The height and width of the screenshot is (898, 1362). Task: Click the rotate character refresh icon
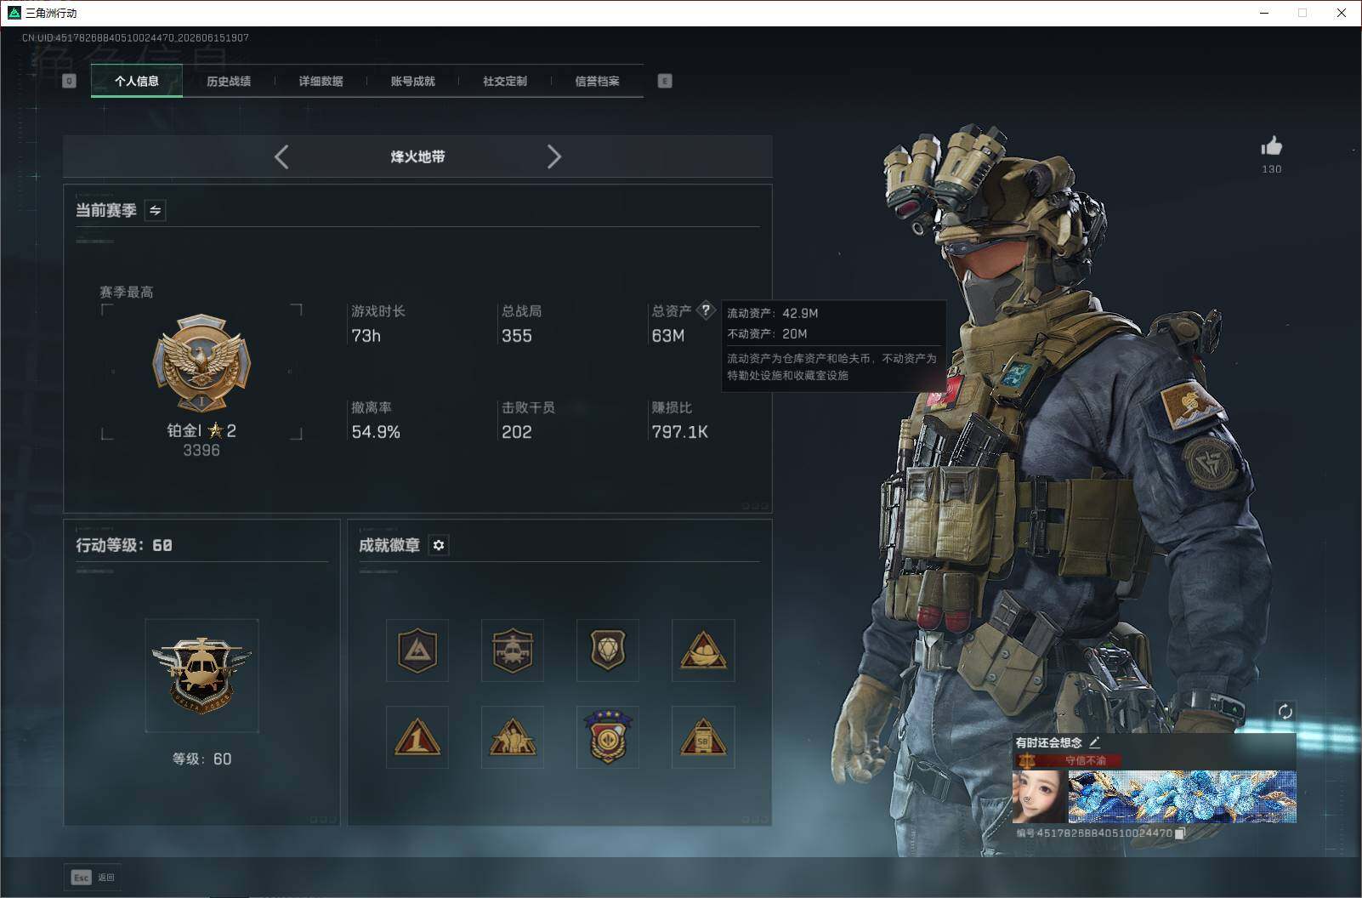click(1285, 711)
